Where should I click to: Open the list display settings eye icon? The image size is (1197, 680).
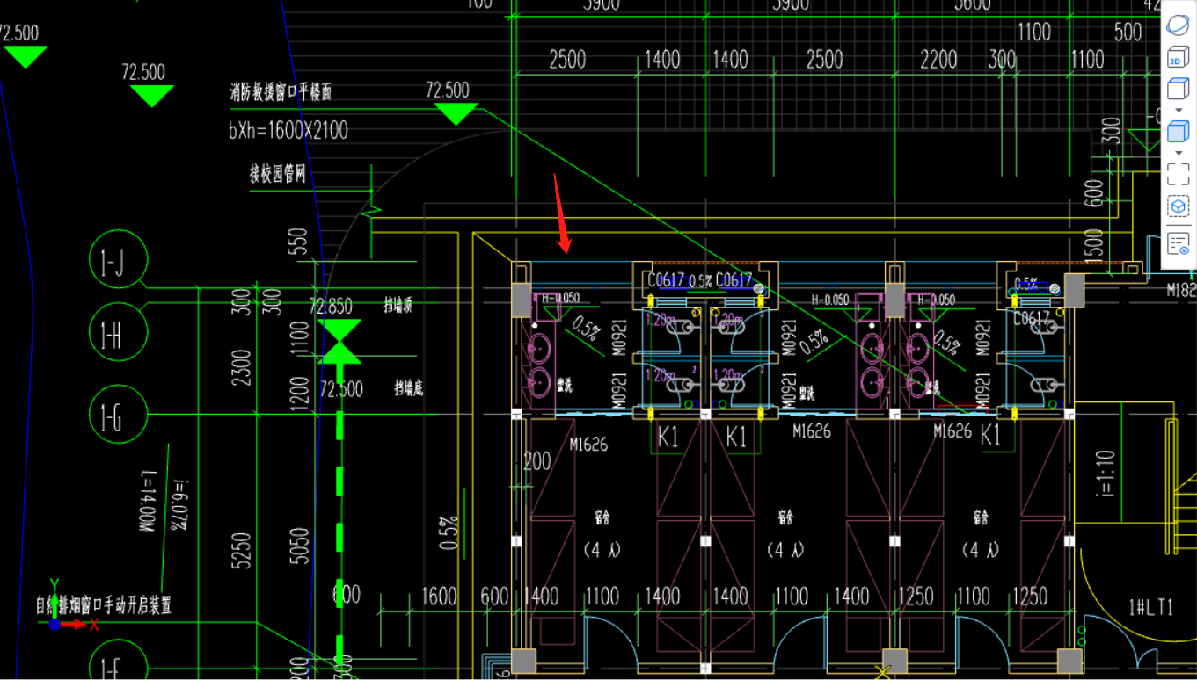[x=1178, y=244]
